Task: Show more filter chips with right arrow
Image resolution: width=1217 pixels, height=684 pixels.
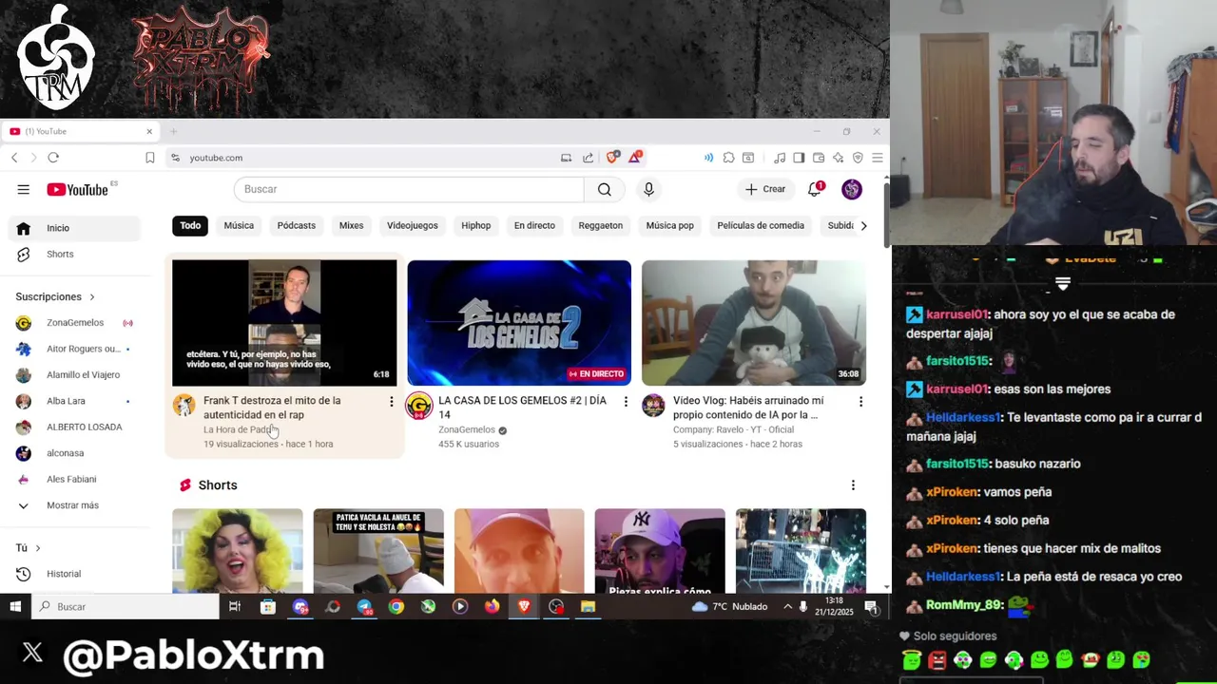Action: [863, 225]
